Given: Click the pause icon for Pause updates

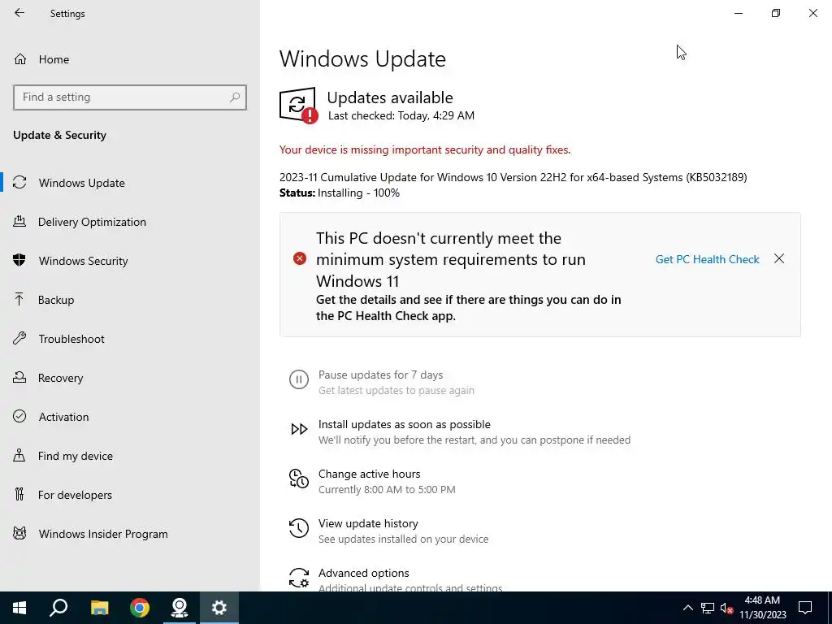Looking at the screenshot, I should (299, 379).
